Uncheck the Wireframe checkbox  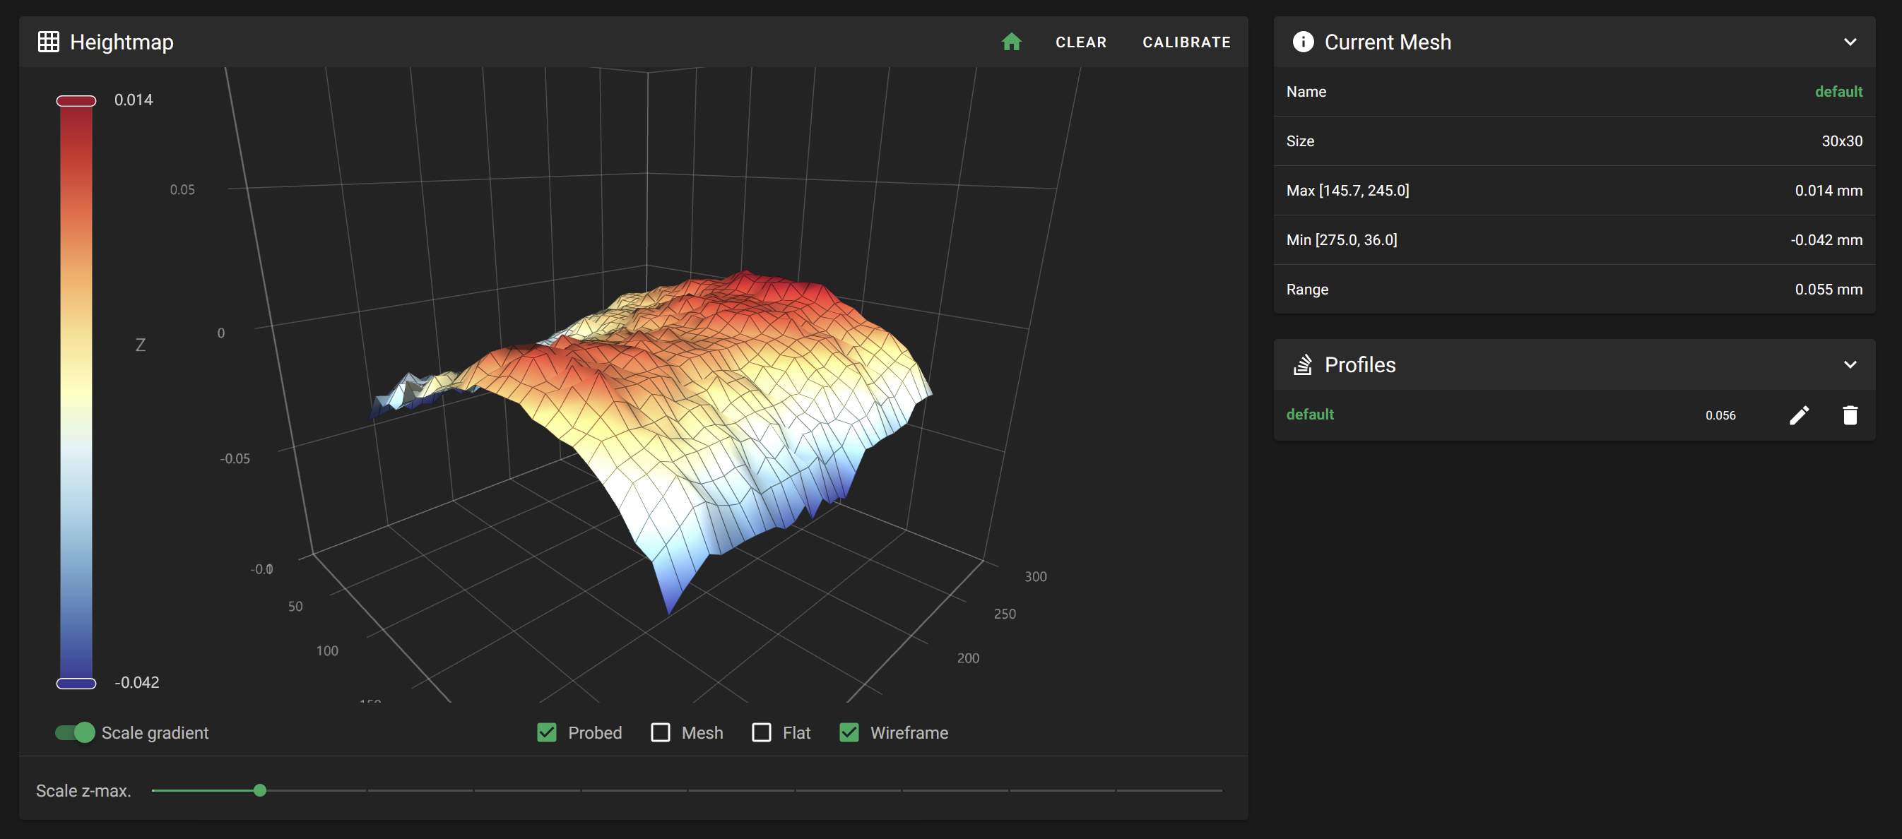849,732
